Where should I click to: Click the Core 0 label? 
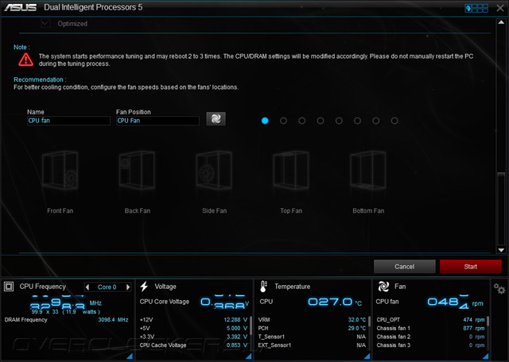click(x=107, y=287)
